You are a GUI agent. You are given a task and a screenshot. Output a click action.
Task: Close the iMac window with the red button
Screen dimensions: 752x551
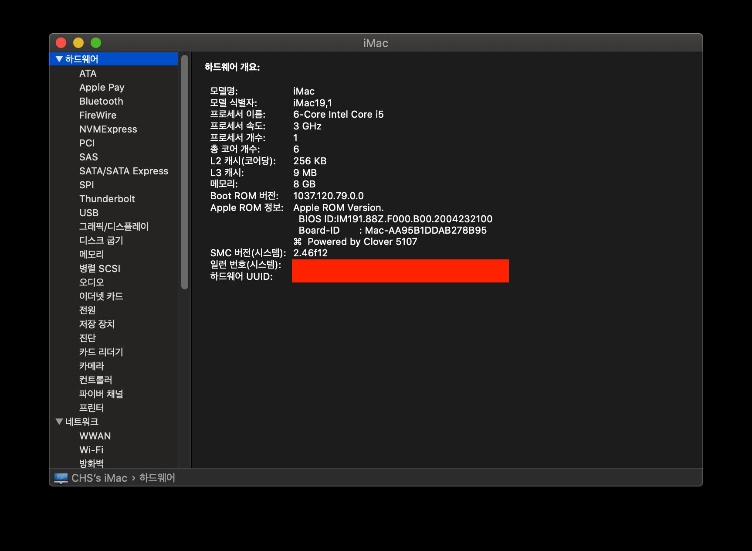(61, 43)
